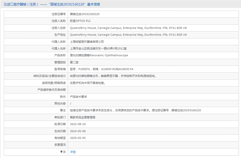Click the 生产地址 row label
The image size is (241, 158).
point(60,35)
